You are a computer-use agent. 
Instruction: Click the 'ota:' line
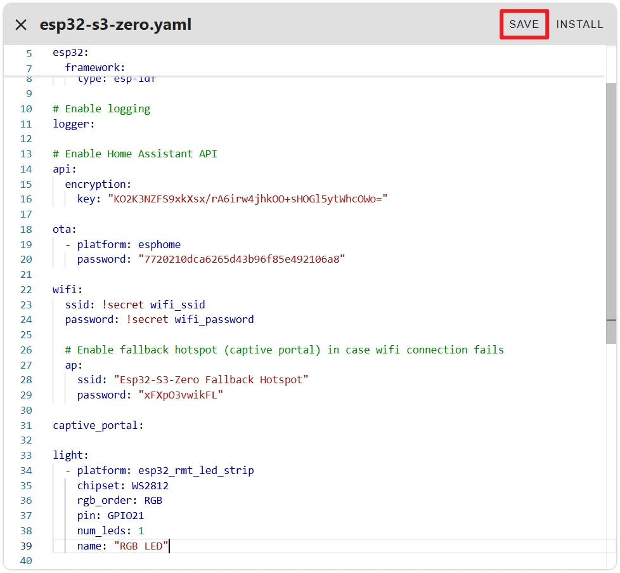pos(65,229)
